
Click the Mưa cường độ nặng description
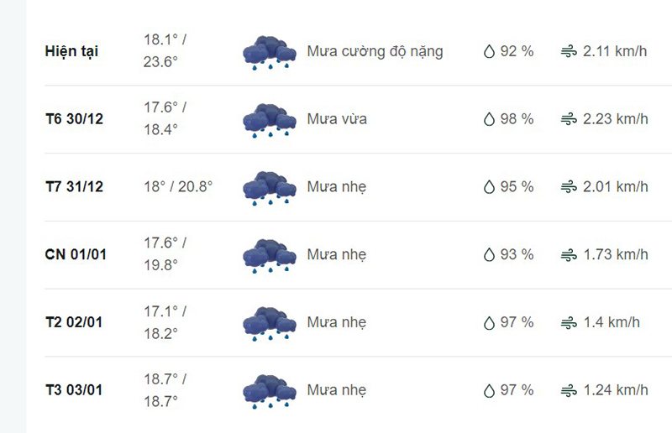coord(375,52)
